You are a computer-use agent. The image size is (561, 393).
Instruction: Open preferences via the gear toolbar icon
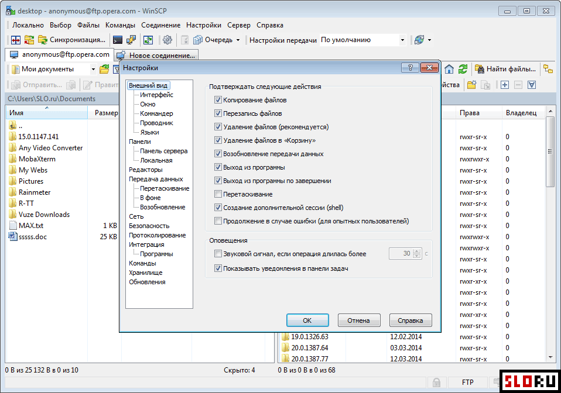[167, 40]
